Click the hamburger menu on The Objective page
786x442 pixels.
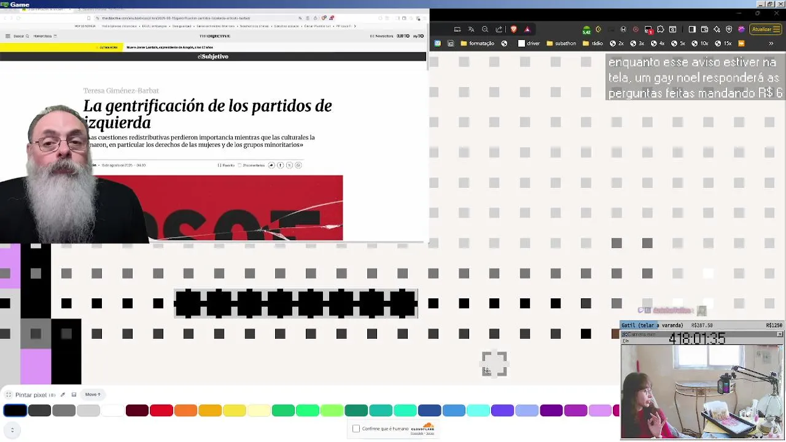pyautogui.click(x=7, y=36)
